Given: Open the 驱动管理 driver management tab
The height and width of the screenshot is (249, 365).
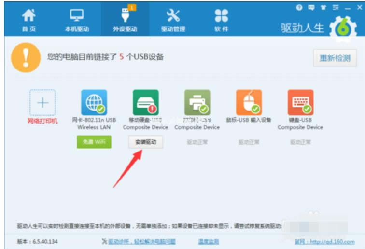Looking at the screenshot, I should [173, 20].
